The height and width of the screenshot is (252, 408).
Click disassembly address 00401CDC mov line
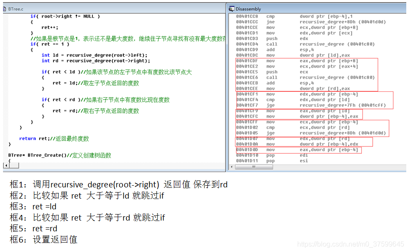tap(293, 55)
